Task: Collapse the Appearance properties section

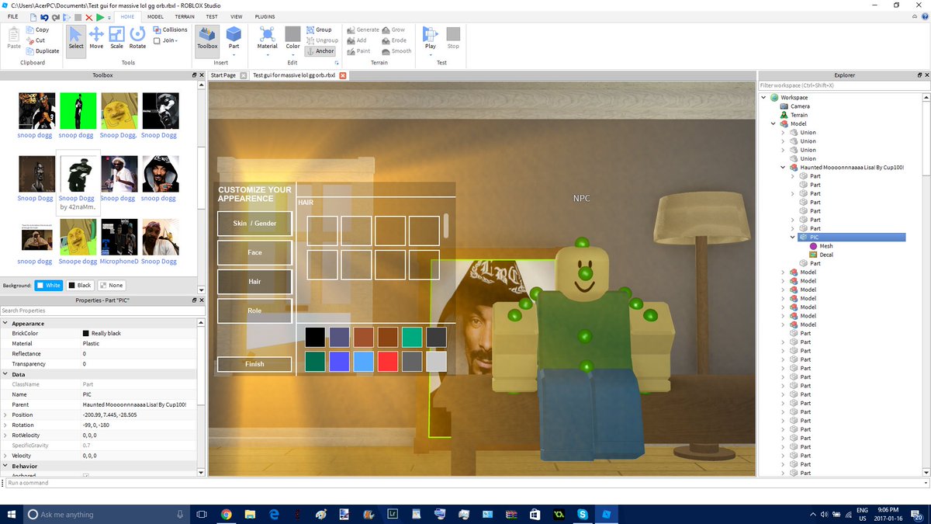Action: pos(5,323)
